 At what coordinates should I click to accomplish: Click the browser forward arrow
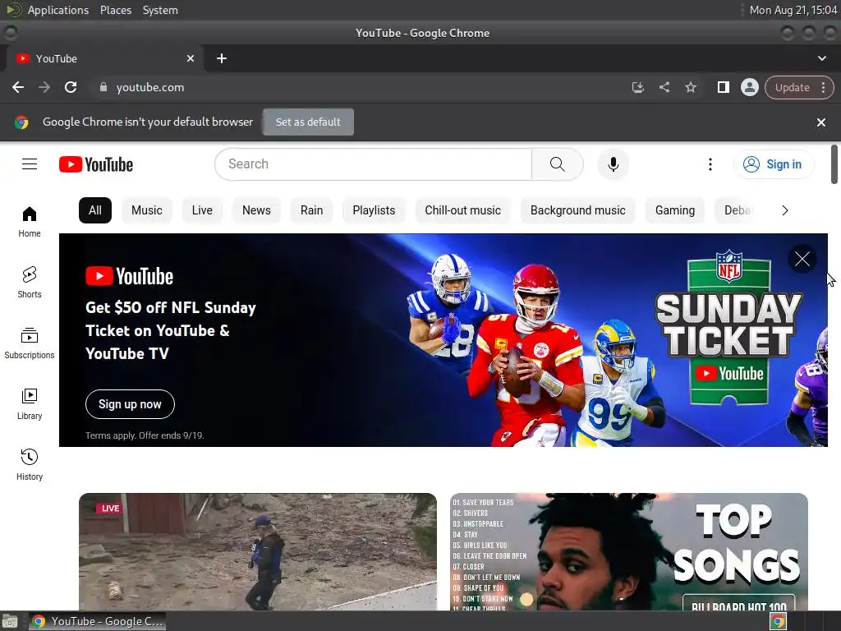[44, 87]
